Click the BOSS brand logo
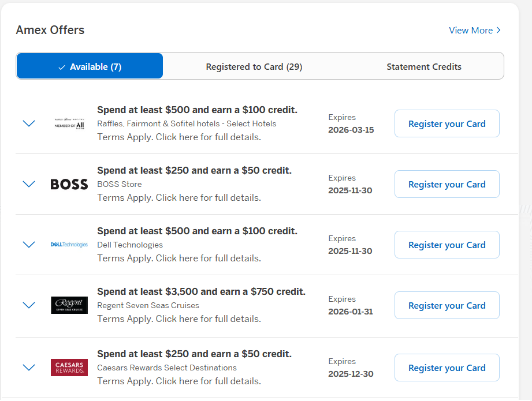Image resolution: width=532 pixels, height=401 pixels. pos(69,184)
